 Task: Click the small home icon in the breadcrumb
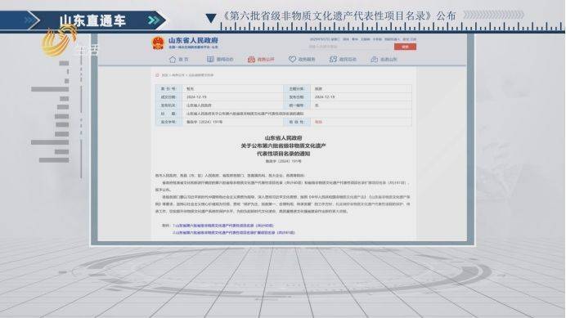(x=157, y=75)
